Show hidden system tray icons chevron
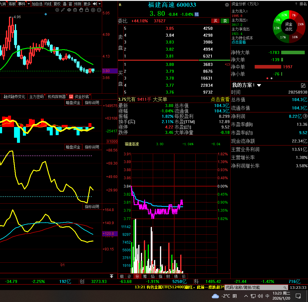308x302 pixels. (246, 296)
